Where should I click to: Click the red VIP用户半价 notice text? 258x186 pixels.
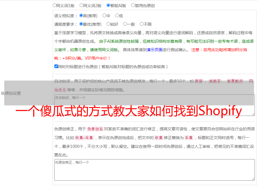(97, 58)
